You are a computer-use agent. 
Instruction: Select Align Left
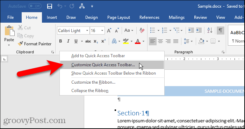(153, 41)
